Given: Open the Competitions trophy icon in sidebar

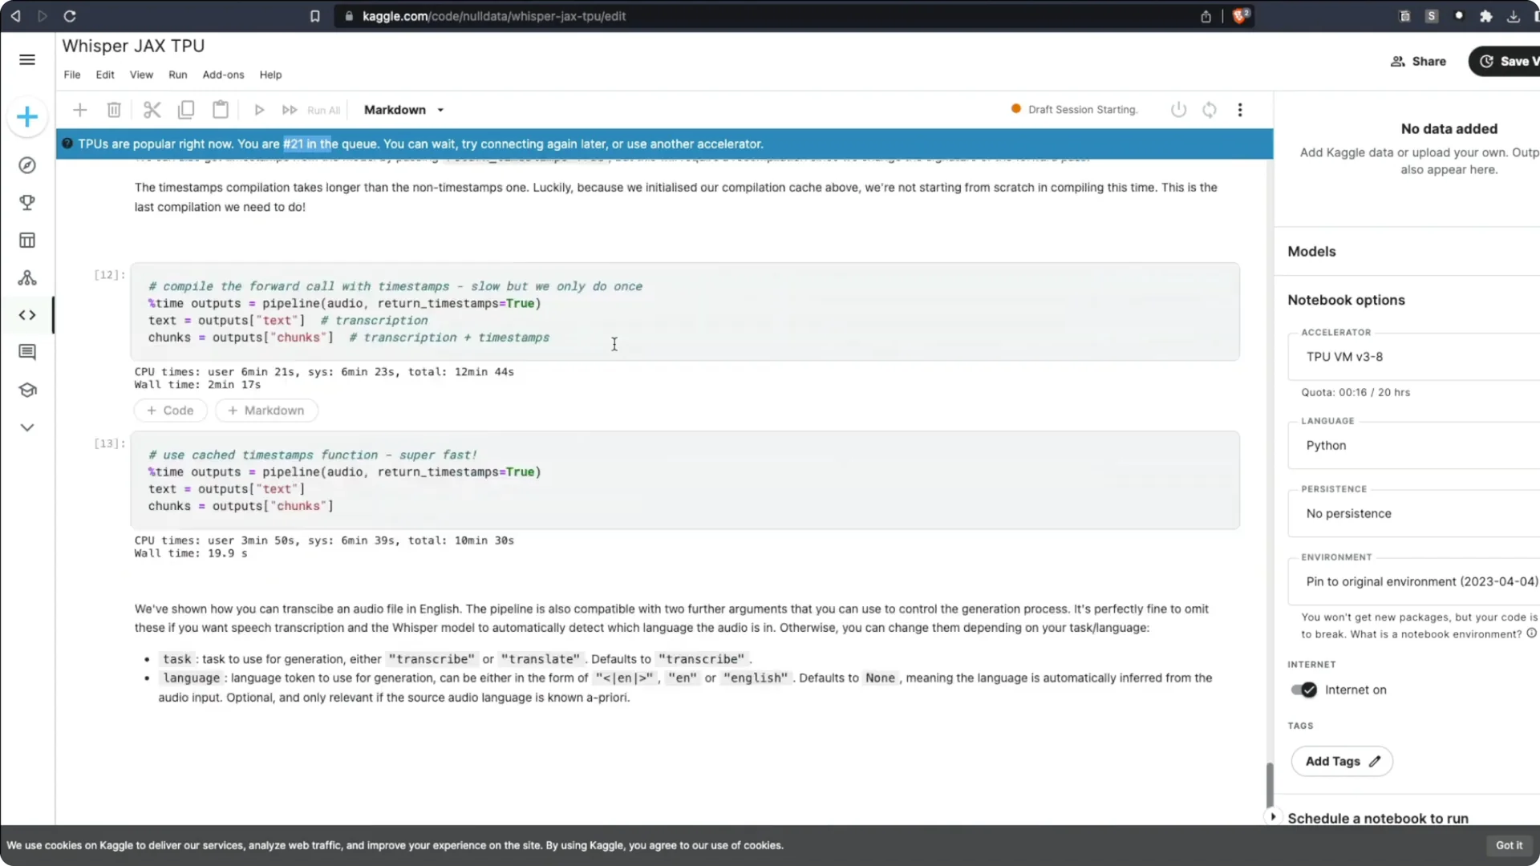Looking at the screenshot, I should point(27,203).
